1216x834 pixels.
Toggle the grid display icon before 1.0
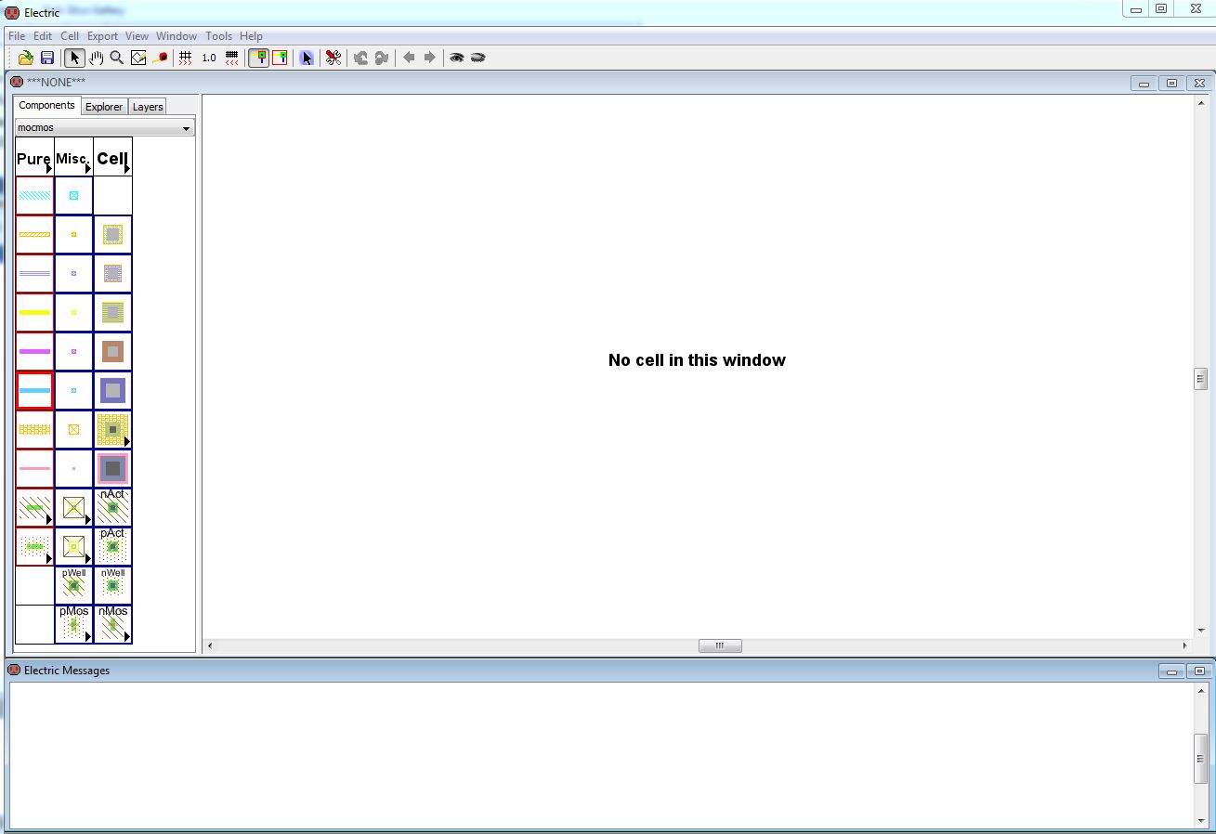(186, 58)
